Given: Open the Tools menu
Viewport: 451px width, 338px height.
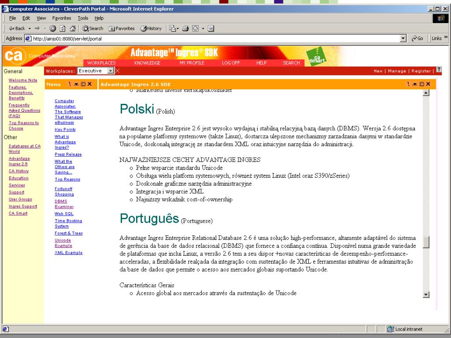Looking at the screenshot, I should tap(83, 18).
